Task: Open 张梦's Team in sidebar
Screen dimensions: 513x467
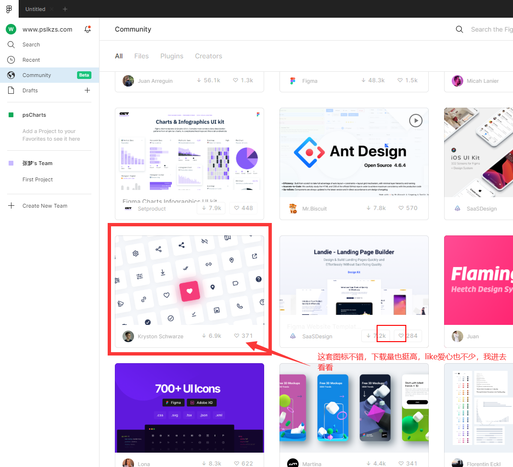Action: [37, 163]
